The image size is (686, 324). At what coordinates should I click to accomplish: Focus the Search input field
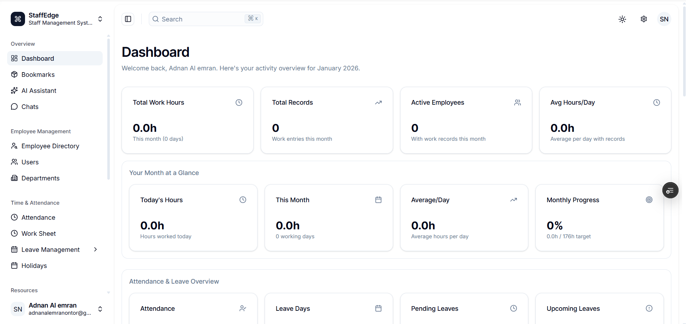pyautogui.click(x=206, y=19)
